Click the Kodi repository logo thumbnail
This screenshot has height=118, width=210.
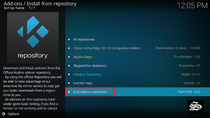[x=33, y=38]
